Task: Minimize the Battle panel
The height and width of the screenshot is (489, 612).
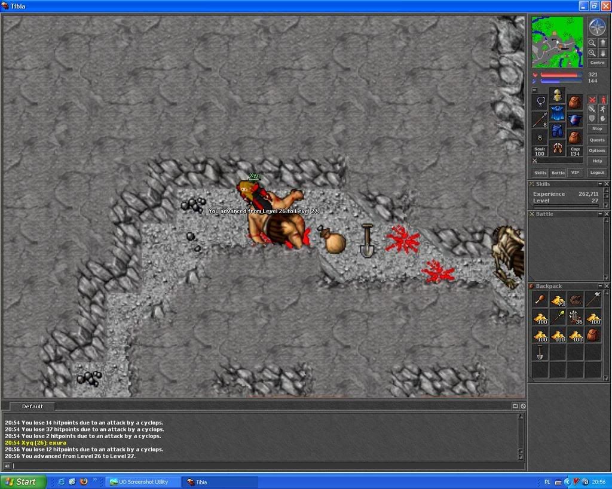Action: (x=600, y=214)
